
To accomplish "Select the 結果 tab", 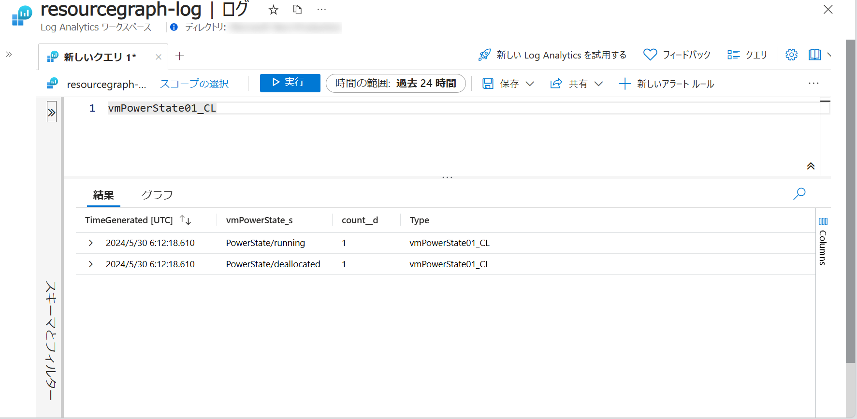I will click(x=103, y=195).
